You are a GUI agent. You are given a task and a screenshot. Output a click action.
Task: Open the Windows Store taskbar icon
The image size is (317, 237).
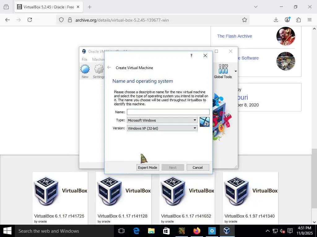pyautogui.click(x=166, y=231)
